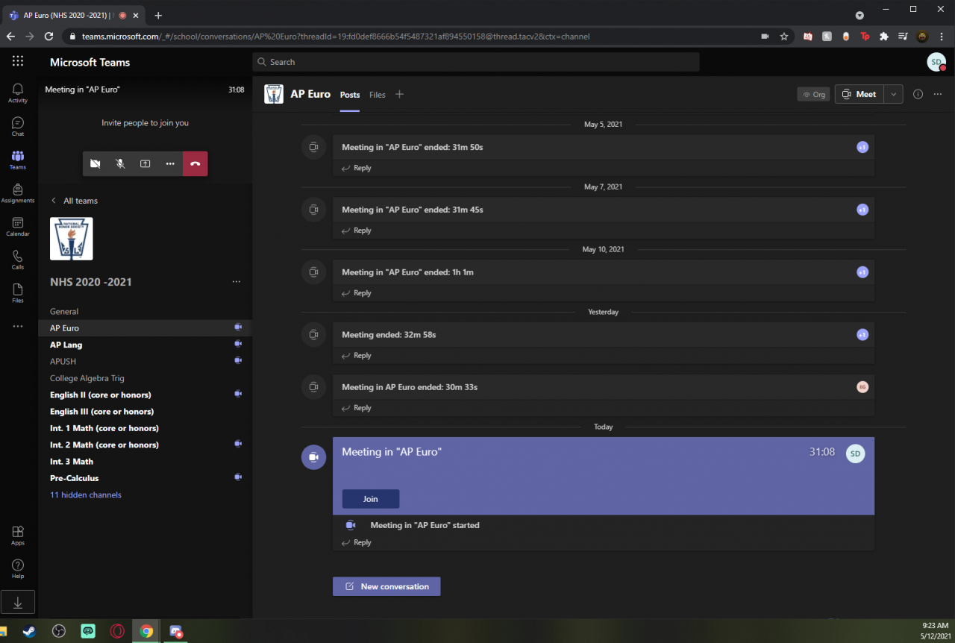Go back to All teams
This screenshot has width=955, height=643.
[x=74, y=201]
